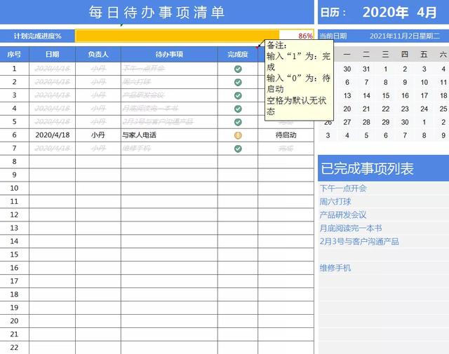Viewport: 449px width, 354px height.
Task: Click green checkmark icon in row 3
Action: click(x=238, y=95)
